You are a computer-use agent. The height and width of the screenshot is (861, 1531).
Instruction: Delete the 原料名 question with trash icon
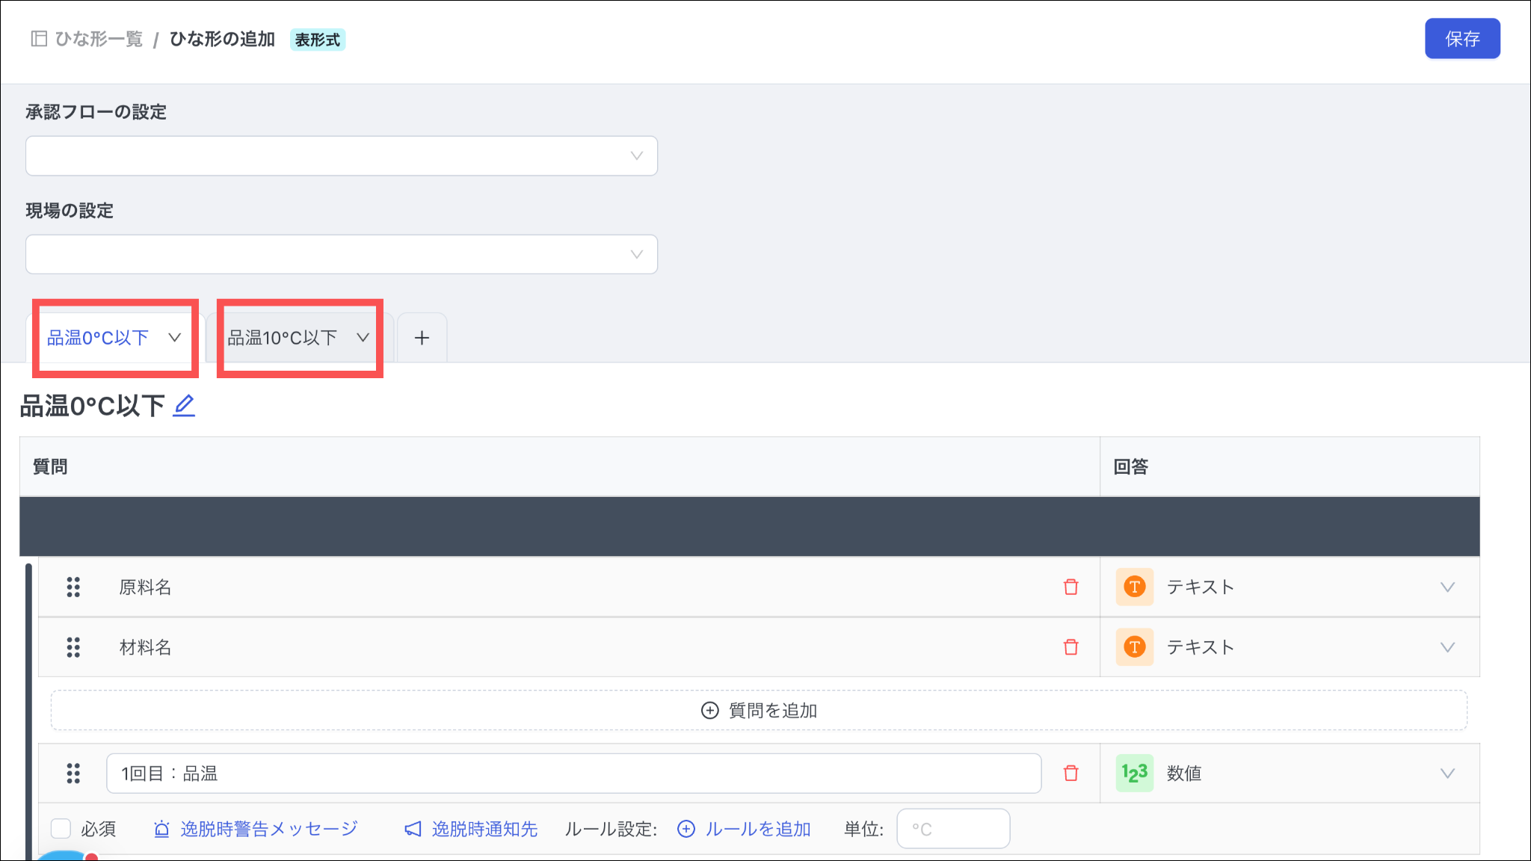[x=1071, y=587]
